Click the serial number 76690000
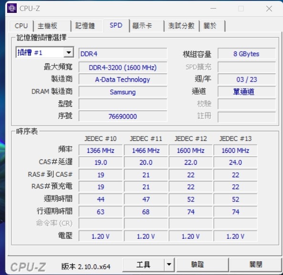The width and height of the screenshot is (283, 275). tap(123, 116)
